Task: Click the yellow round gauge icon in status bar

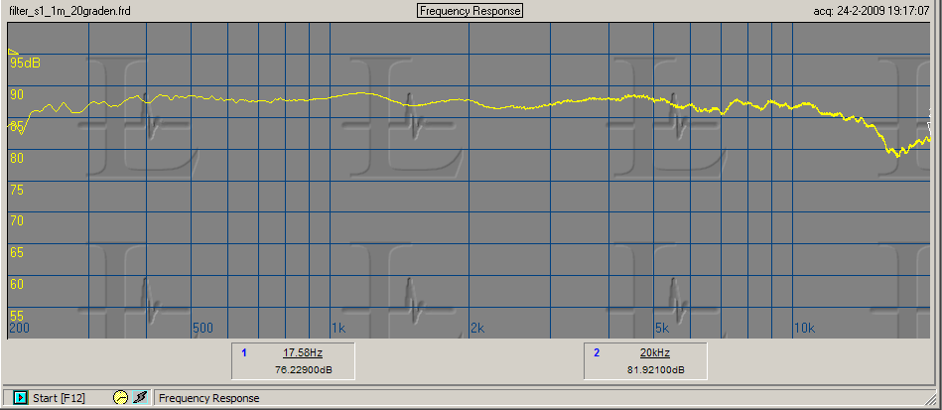Action: pyautogui.click(x=121, y=397)
